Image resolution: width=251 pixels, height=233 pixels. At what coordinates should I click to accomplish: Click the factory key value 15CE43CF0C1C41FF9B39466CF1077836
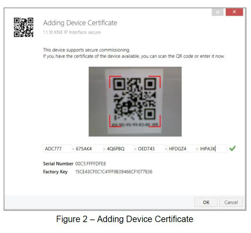[114, 172]
